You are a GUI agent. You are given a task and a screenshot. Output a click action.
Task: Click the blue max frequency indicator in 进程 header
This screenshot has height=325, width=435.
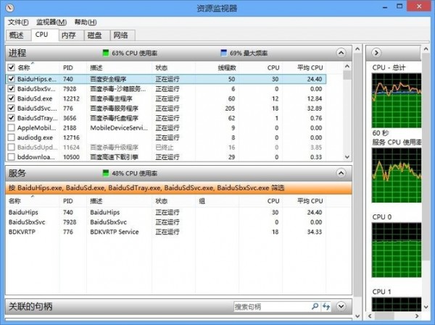(223, 53)
